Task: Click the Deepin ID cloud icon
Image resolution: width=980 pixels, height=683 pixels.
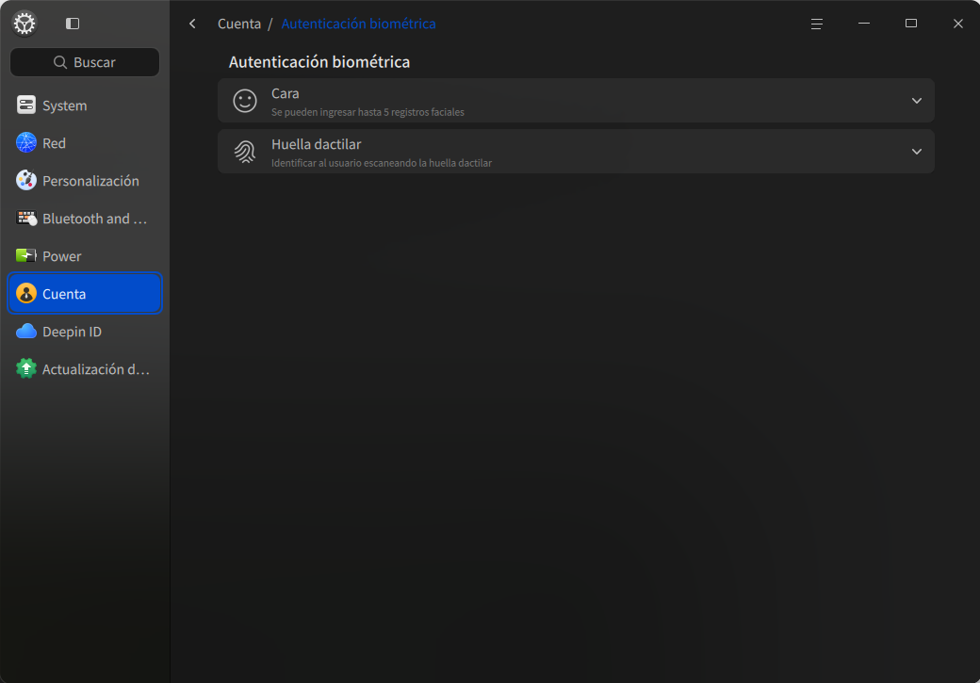Action: click(x=26, y=332)
